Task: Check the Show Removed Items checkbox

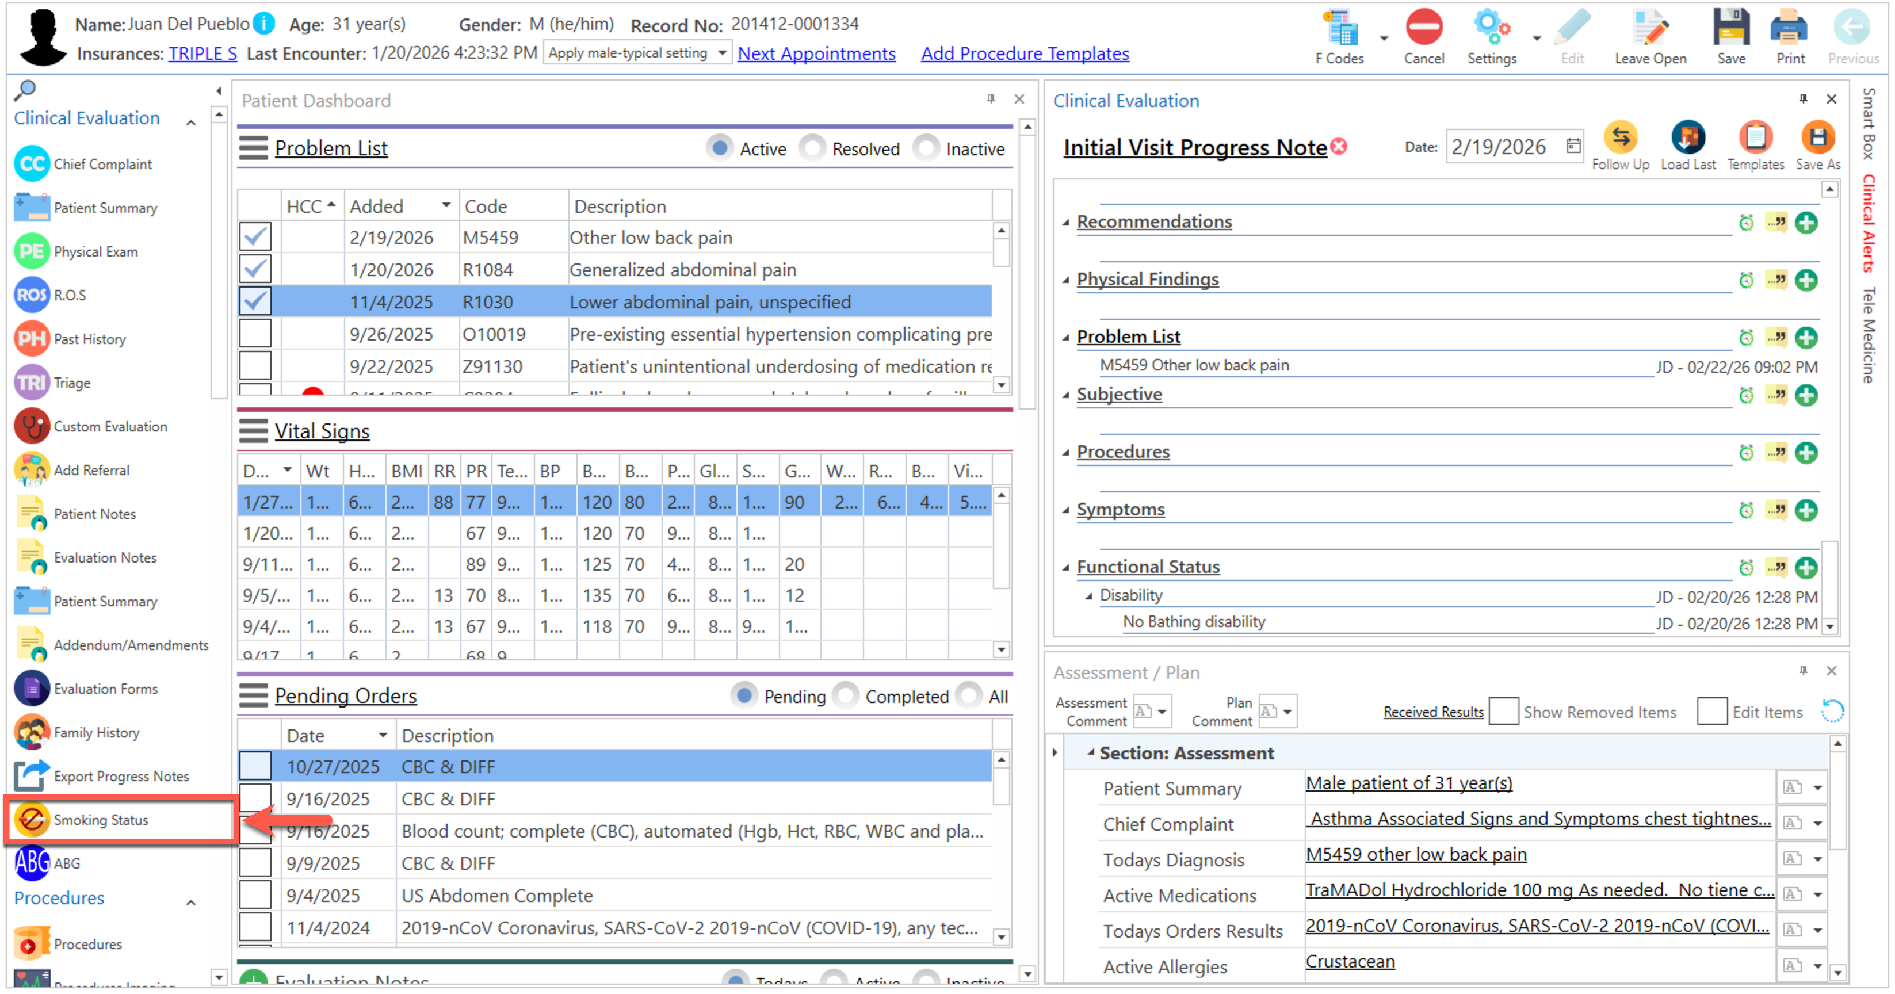Action: tap(1504, 712)
